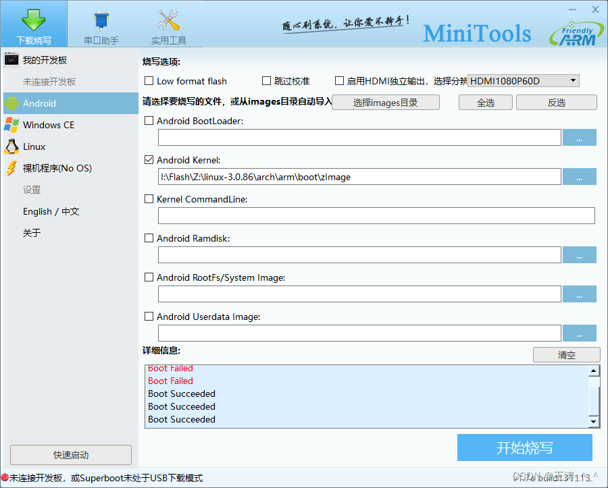Click the Android Ramdisk path field

click(359, 255)
